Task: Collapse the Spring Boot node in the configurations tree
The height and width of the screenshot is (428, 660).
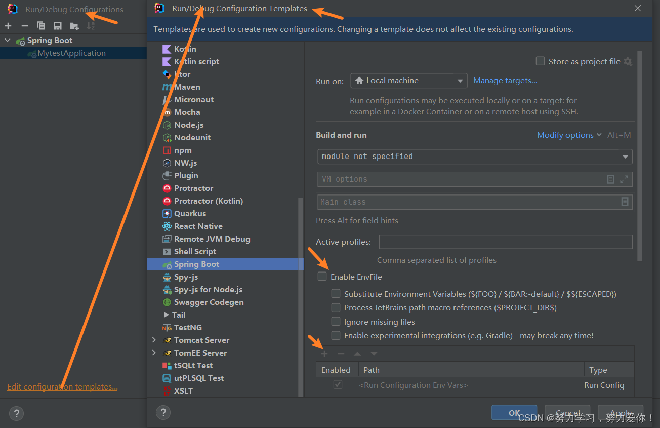Action: coord(8,41)
